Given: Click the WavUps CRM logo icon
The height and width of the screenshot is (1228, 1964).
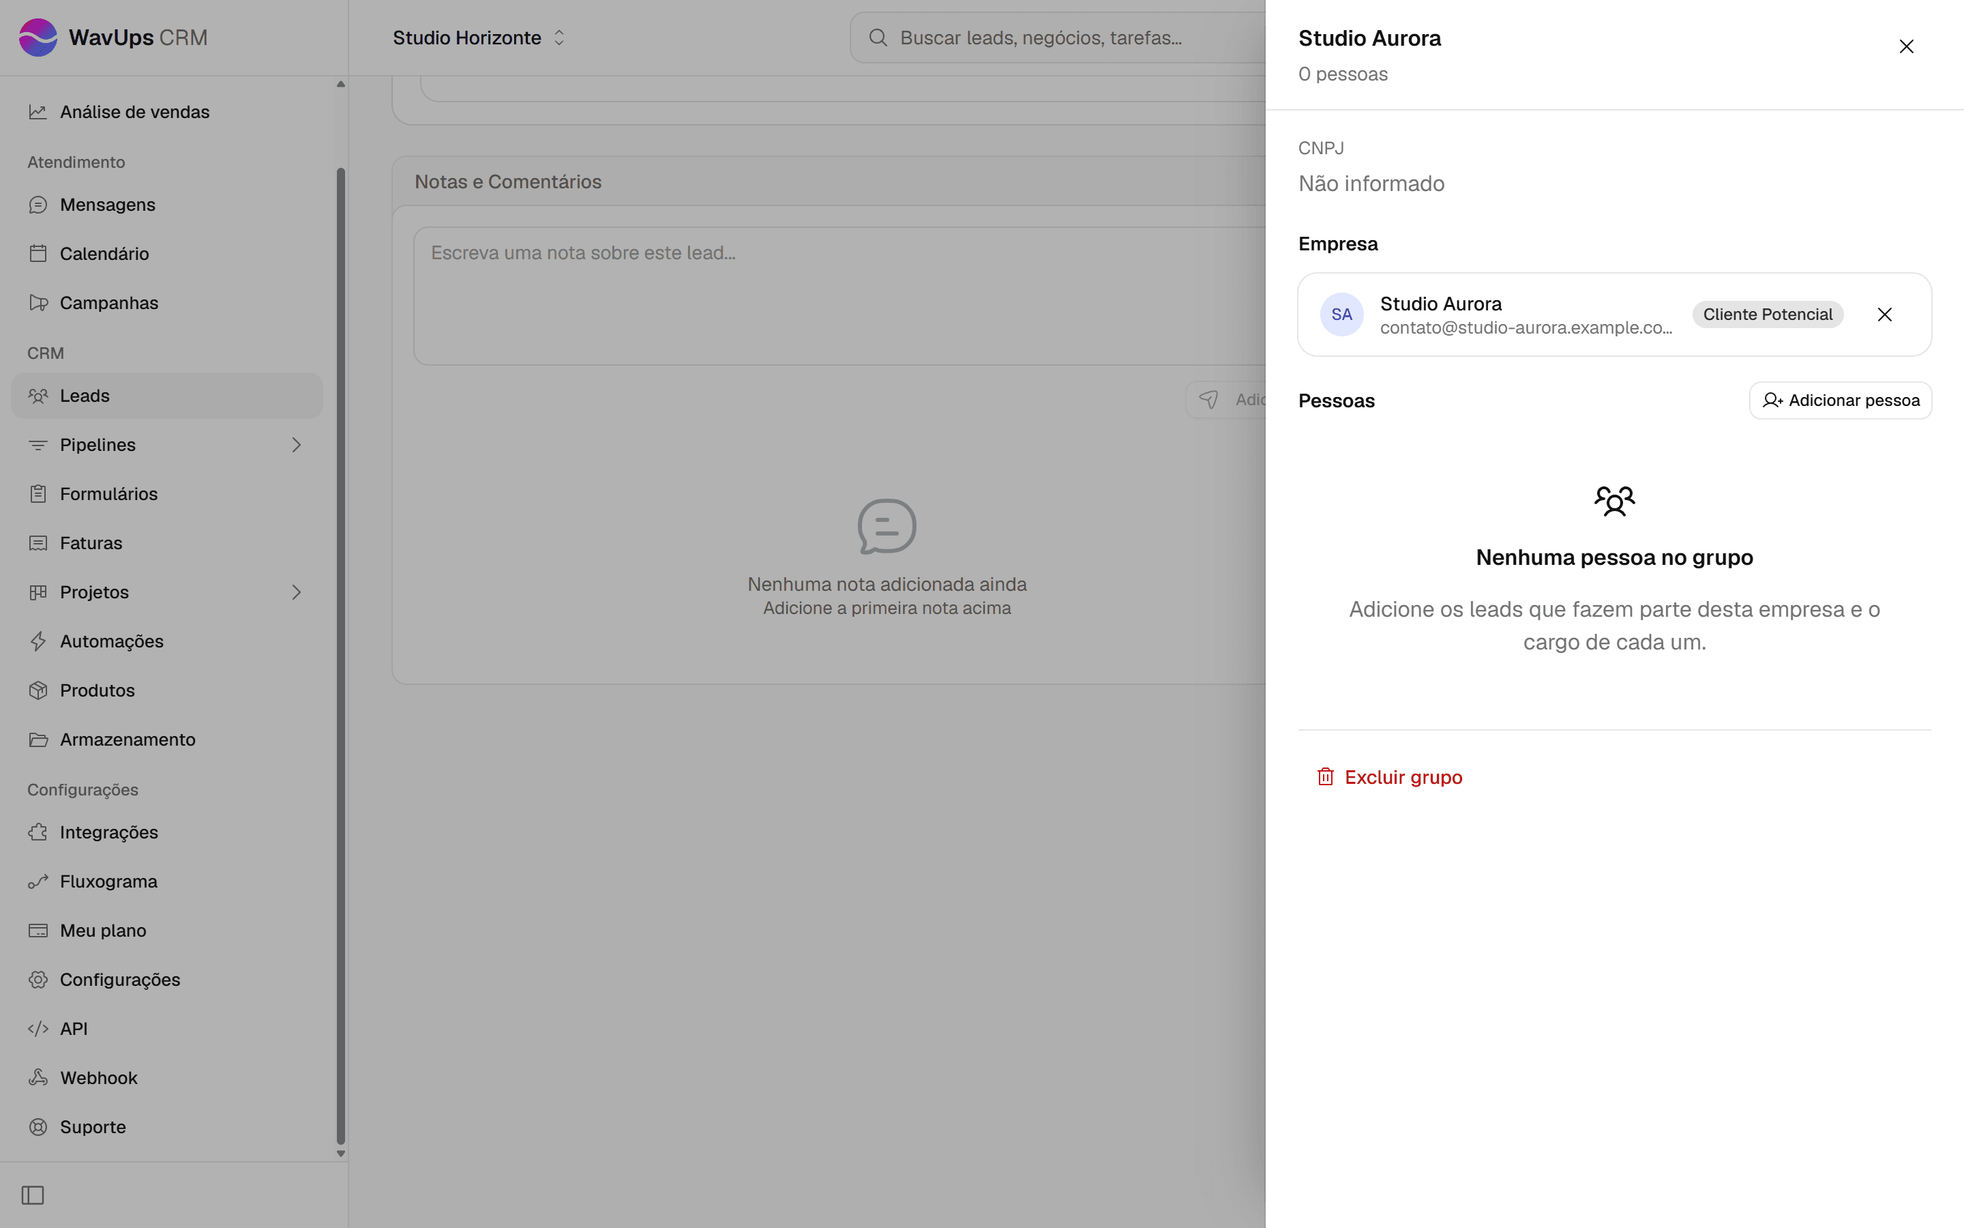Looking at the screenshot, I should [x=38, y=38].
